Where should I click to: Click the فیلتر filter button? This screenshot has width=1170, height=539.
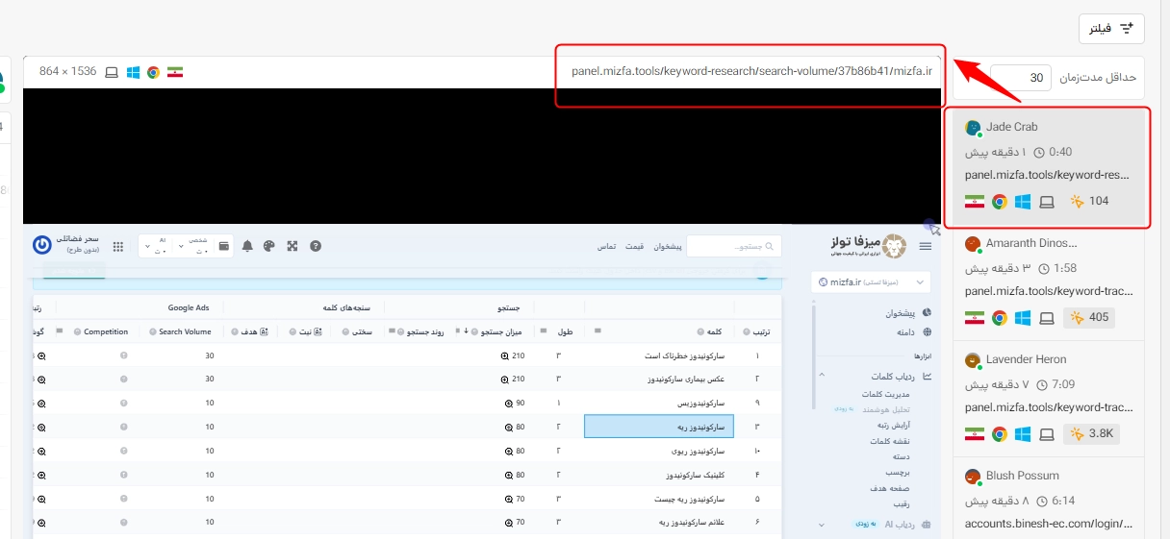point(1111,29)
